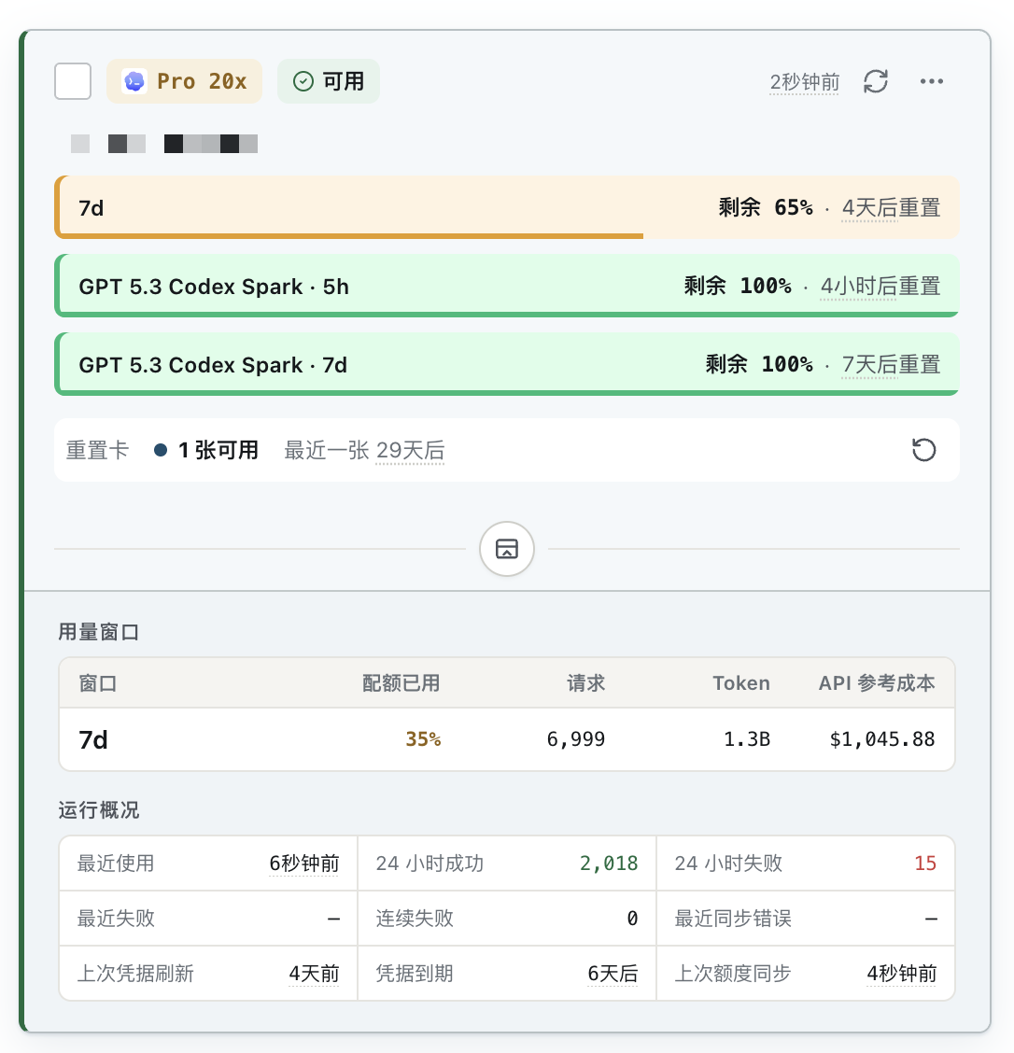The image size is (1014, 1053).
Task: Use the reset card circular arrow icon
Action: coord(924,450)
